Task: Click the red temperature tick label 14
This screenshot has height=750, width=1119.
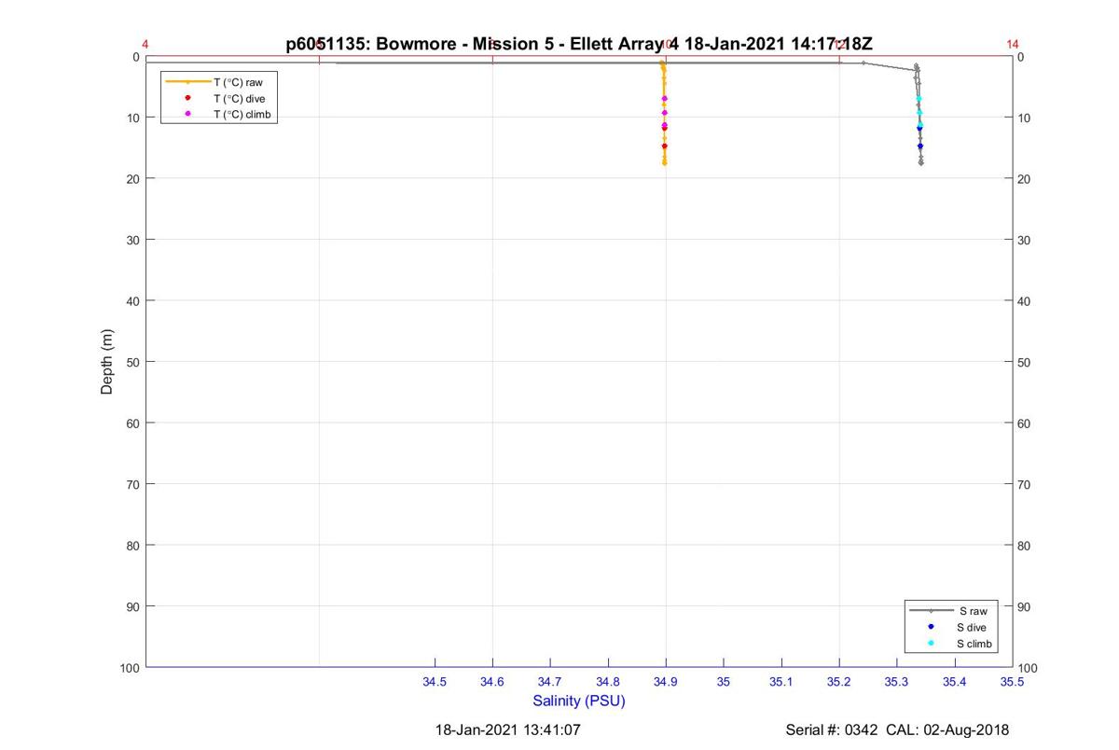Action: coord(1013,44)
